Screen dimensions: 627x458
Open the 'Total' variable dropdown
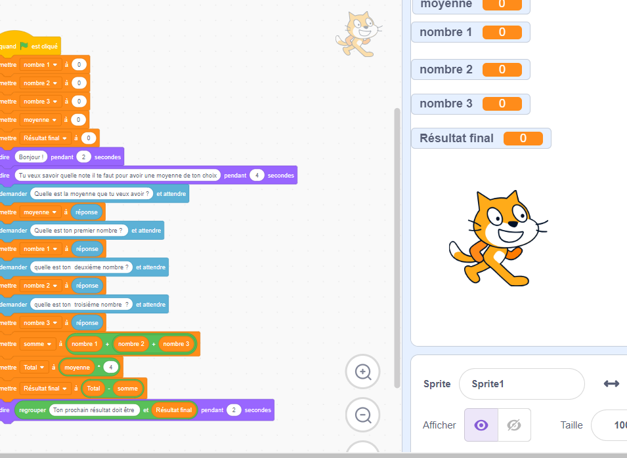coord(34,368)
